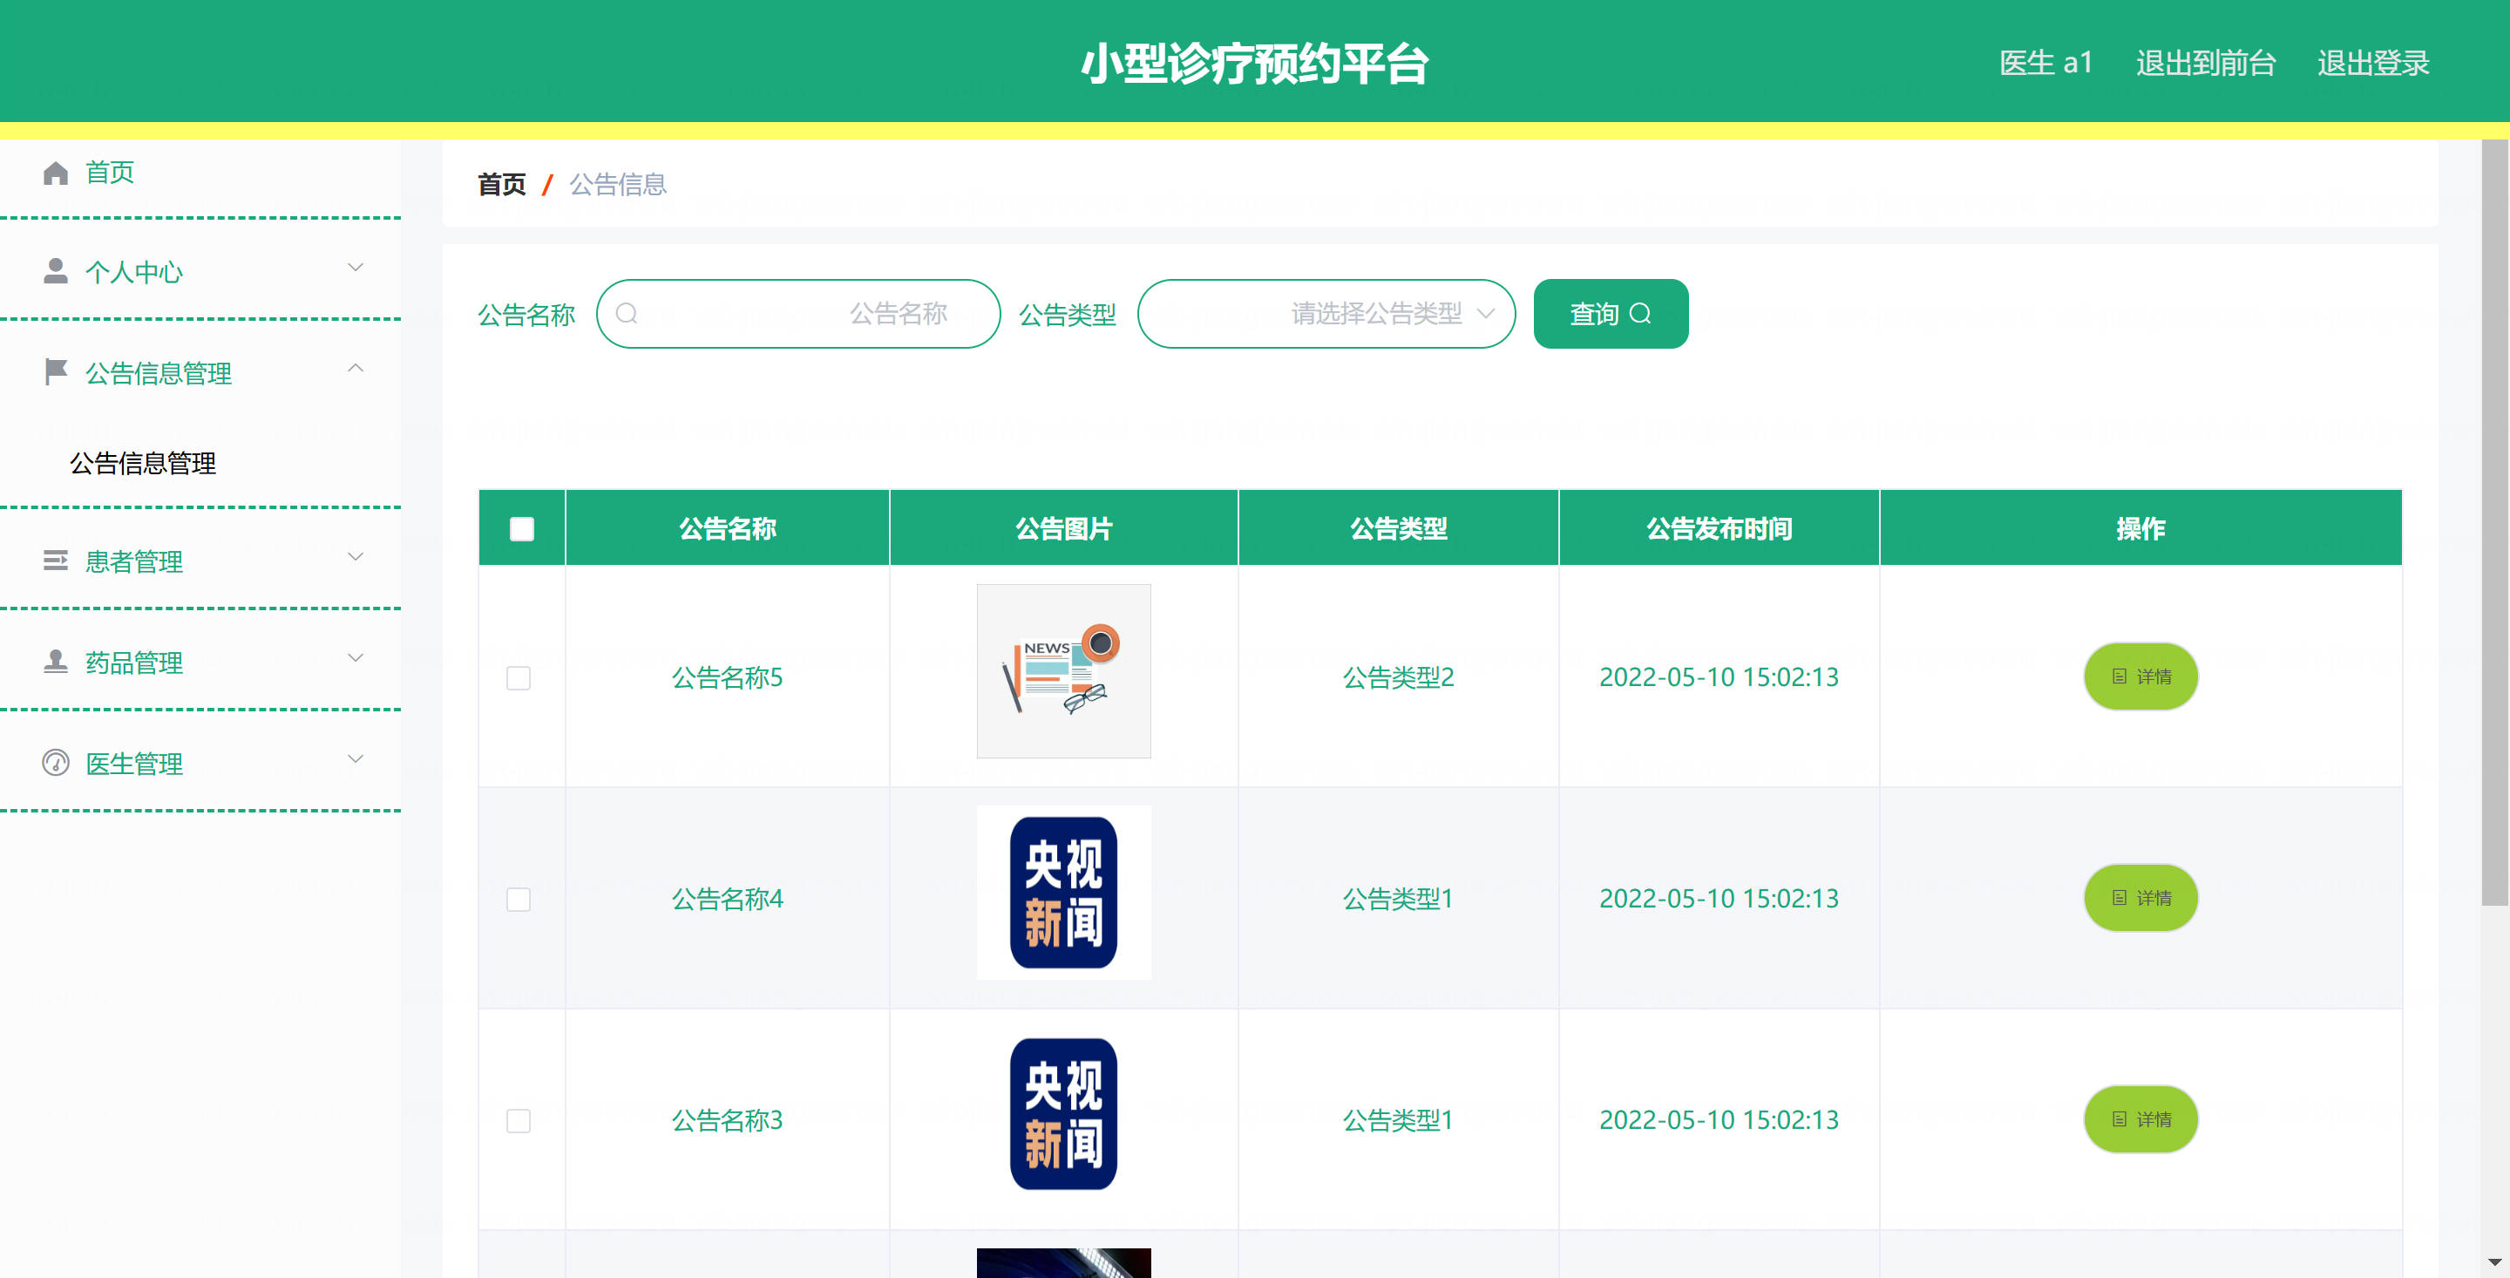
Task: Open 详情 for 公告名称5
Action: click(x=2140, y=676)
